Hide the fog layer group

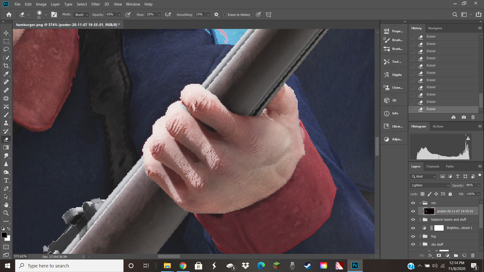(413, 236)
